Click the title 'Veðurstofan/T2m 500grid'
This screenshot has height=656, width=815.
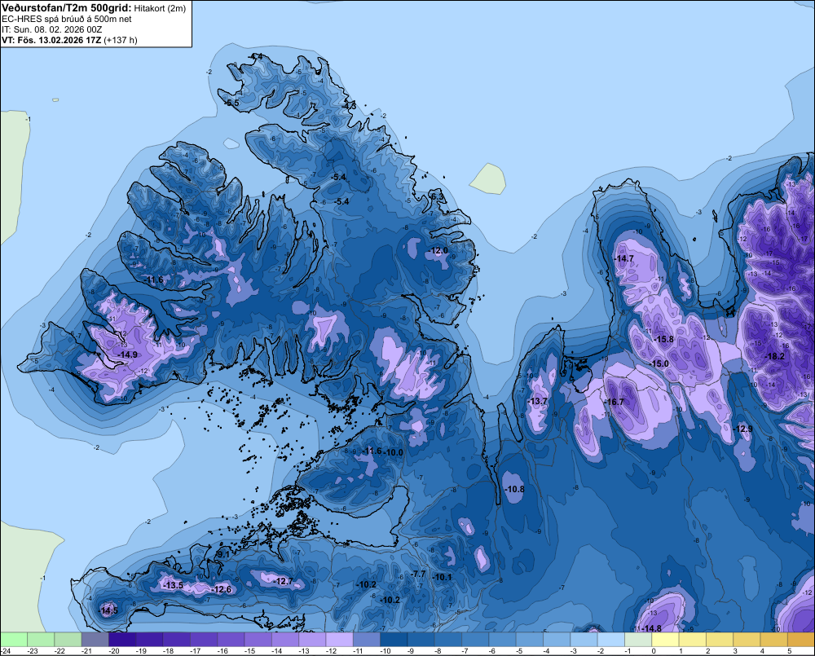[x=66, y=8]
